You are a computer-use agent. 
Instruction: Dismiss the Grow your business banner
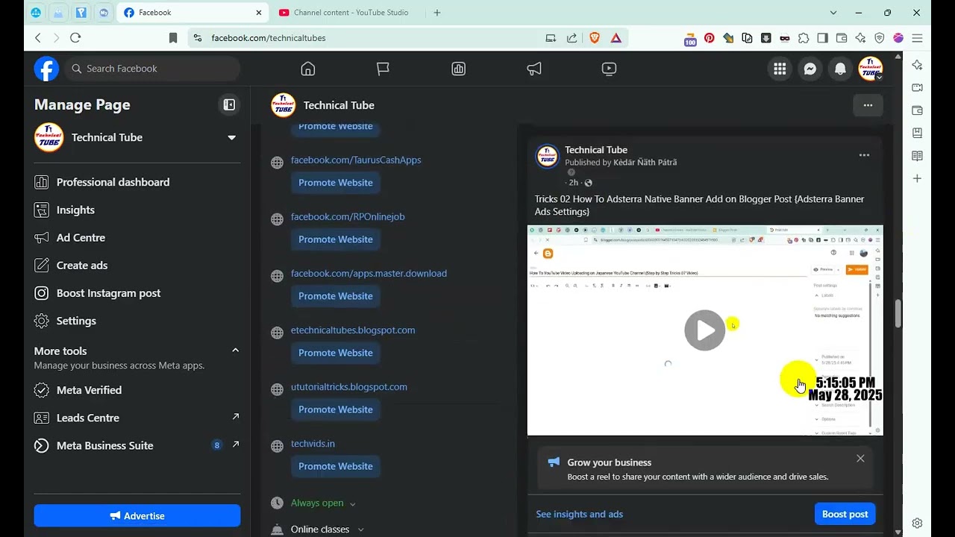click(x=860, y=459)
